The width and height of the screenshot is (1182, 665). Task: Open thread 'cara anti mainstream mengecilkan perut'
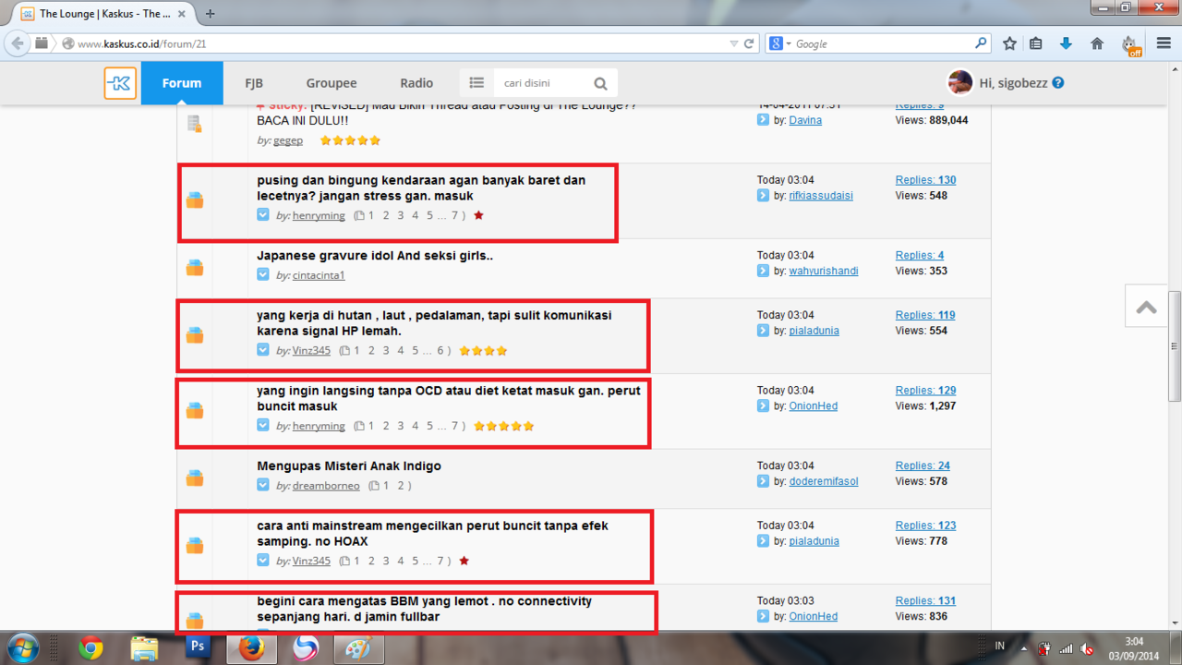pyautogui.click(x=432, y=533)
